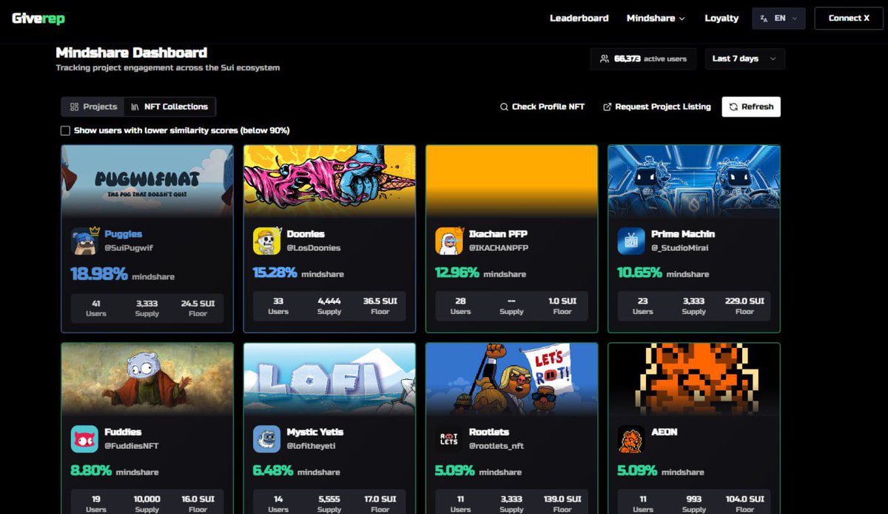Click the Mystic Yetis avatar icon
This screenshot has width=888, height=514.
pyautogui.click(x=266, y=438)
